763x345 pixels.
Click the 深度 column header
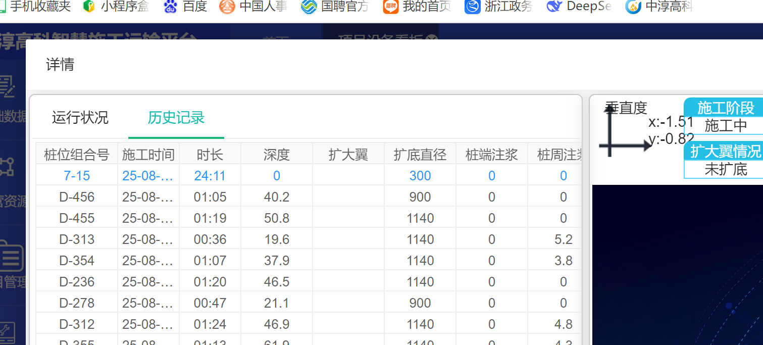coord(276,155)
